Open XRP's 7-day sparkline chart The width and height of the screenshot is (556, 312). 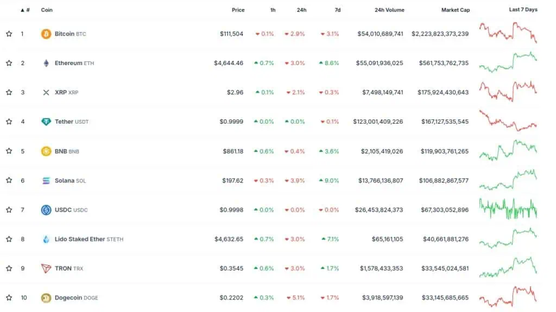pos(508,92)
